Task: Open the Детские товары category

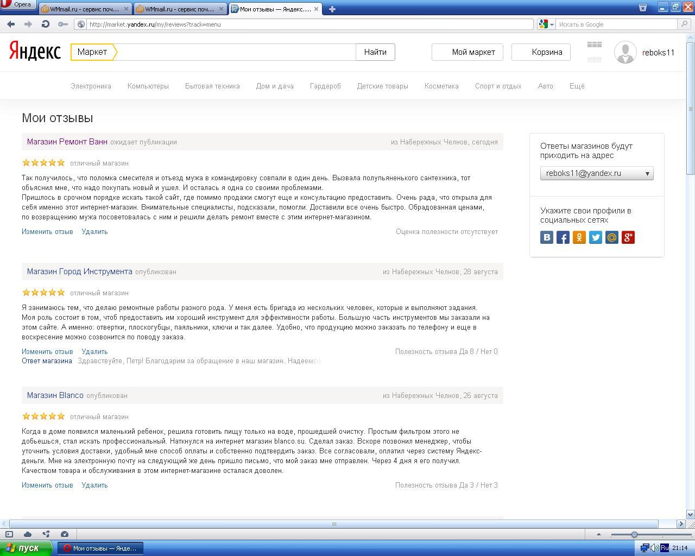Action: coord(383,86)
